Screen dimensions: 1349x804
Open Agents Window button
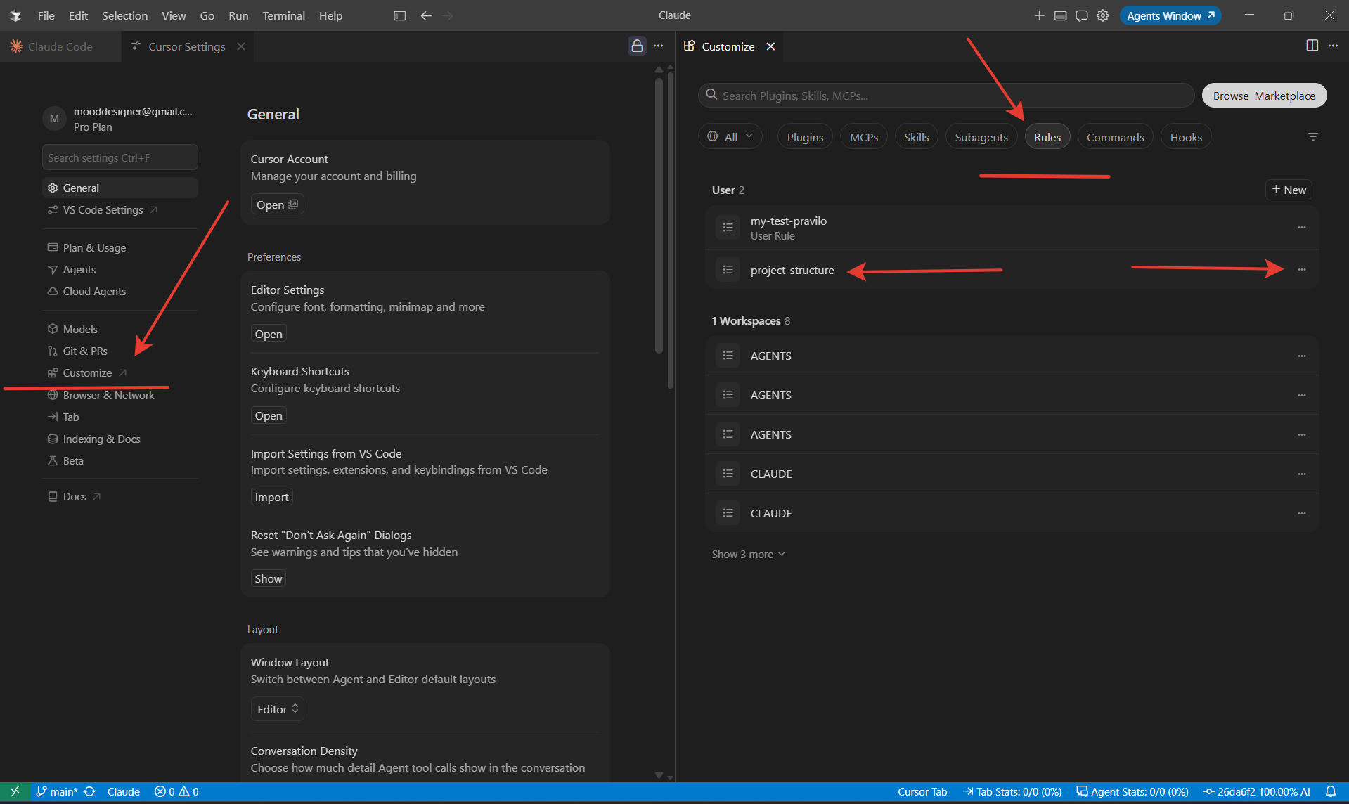pyautogui.click(x=1170, y=15)
